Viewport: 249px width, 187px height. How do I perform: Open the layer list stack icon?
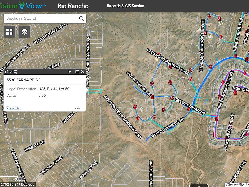[24, 32]
